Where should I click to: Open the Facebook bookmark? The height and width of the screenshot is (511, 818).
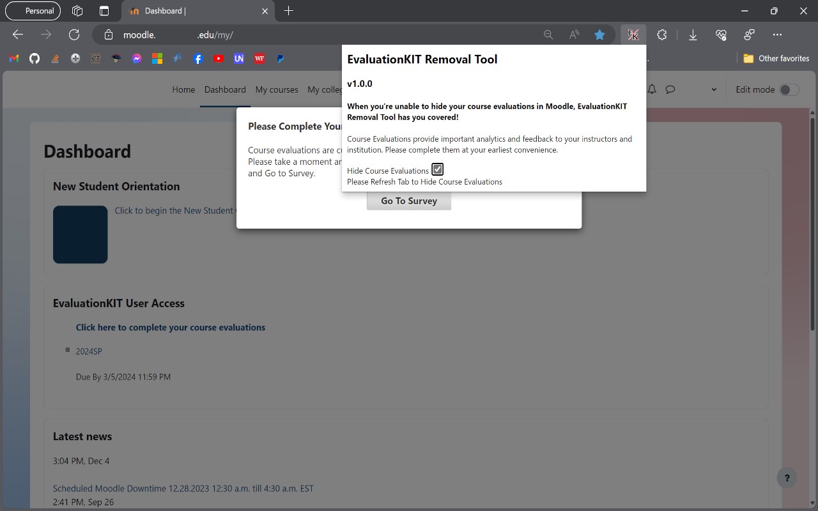pyautogui.click(x=198, y=58)
